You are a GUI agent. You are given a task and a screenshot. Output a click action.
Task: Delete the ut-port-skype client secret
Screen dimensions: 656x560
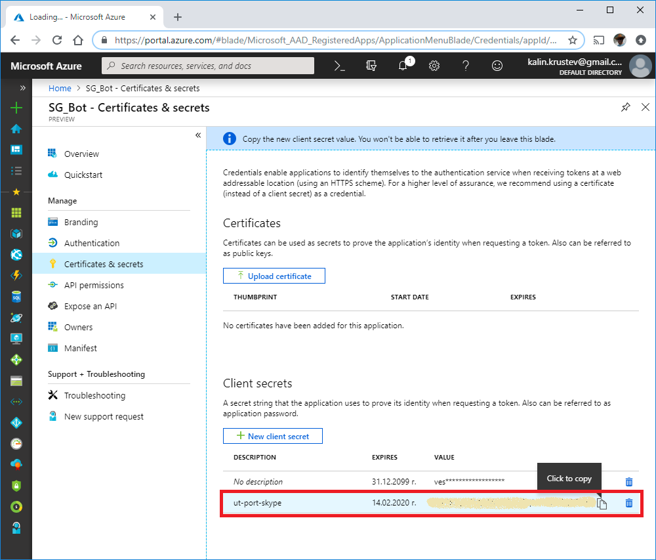coord(629,503)
